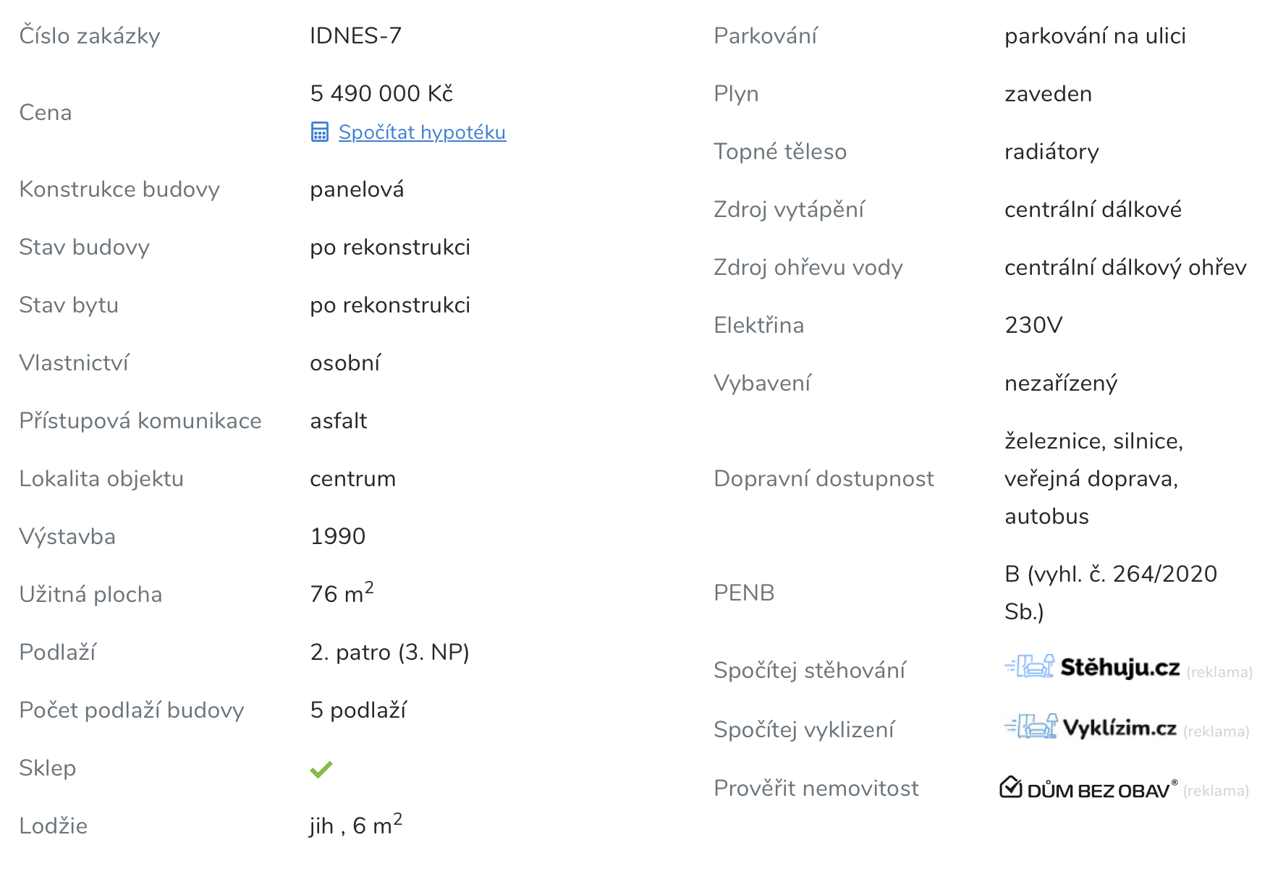Open the Vyklízim.cz clearance link

point(1119,728)
